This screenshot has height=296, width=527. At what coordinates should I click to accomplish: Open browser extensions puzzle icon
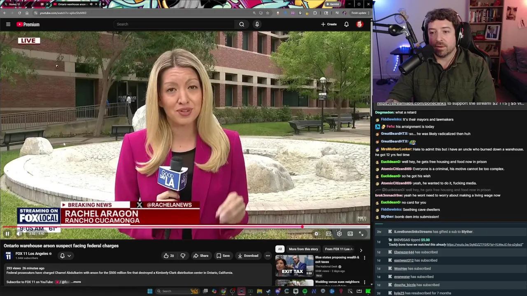coord(315,13)
